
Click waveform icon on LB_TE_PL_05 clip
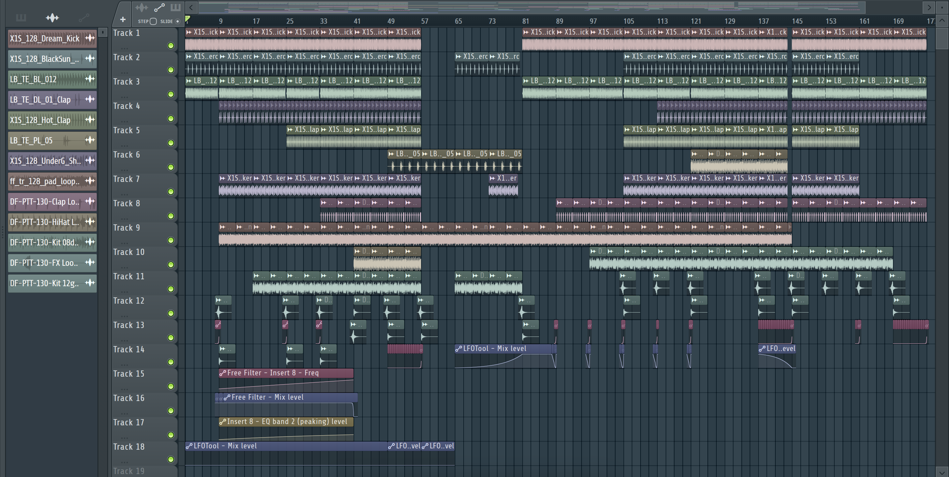[90, 140]
